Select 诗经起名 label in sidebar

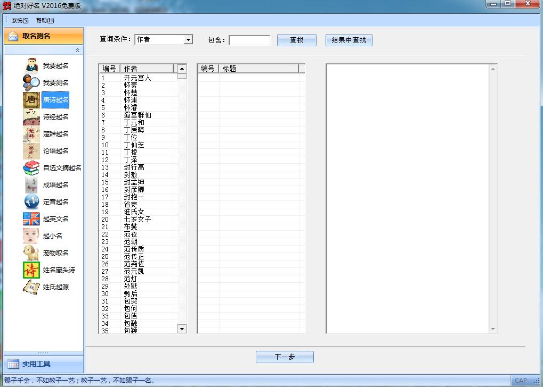point(56,117)
